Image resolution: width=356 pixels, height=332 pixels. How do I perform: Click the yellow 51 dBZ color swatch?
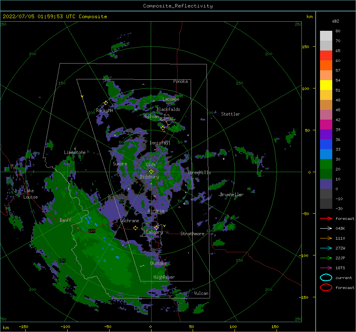[326, 85]
